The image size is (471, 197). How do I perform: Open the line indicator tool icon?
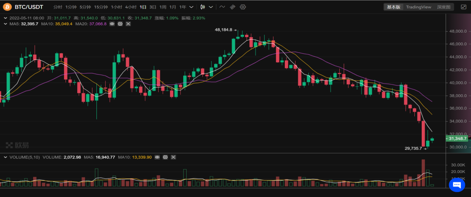coord(222,7)
